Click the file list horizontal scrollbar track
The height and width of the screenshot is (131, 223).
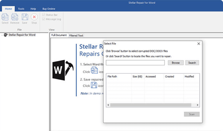pyautogui.click(x=153, y=105)
